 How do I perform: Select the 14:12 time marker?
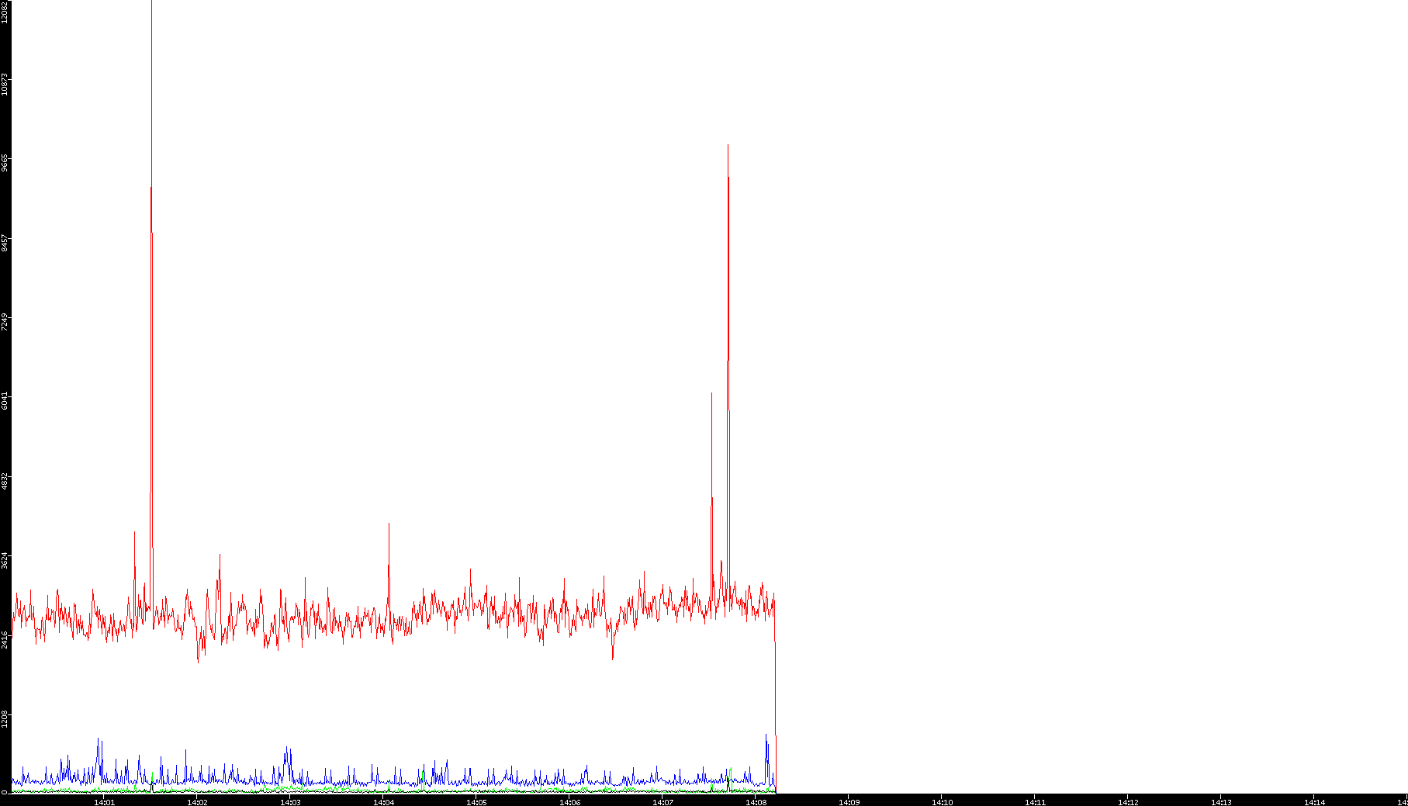tap(1128, 801)
